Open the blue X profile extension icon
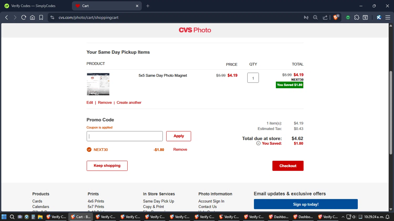394x221 pixels. 379,18
